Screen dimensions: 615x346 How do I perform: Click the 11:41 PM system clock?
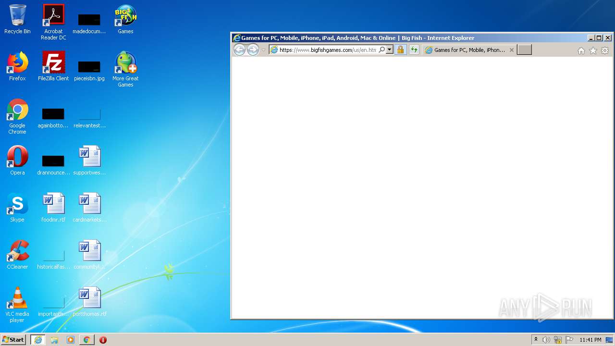pyautogui.click(x=590, y=340)
